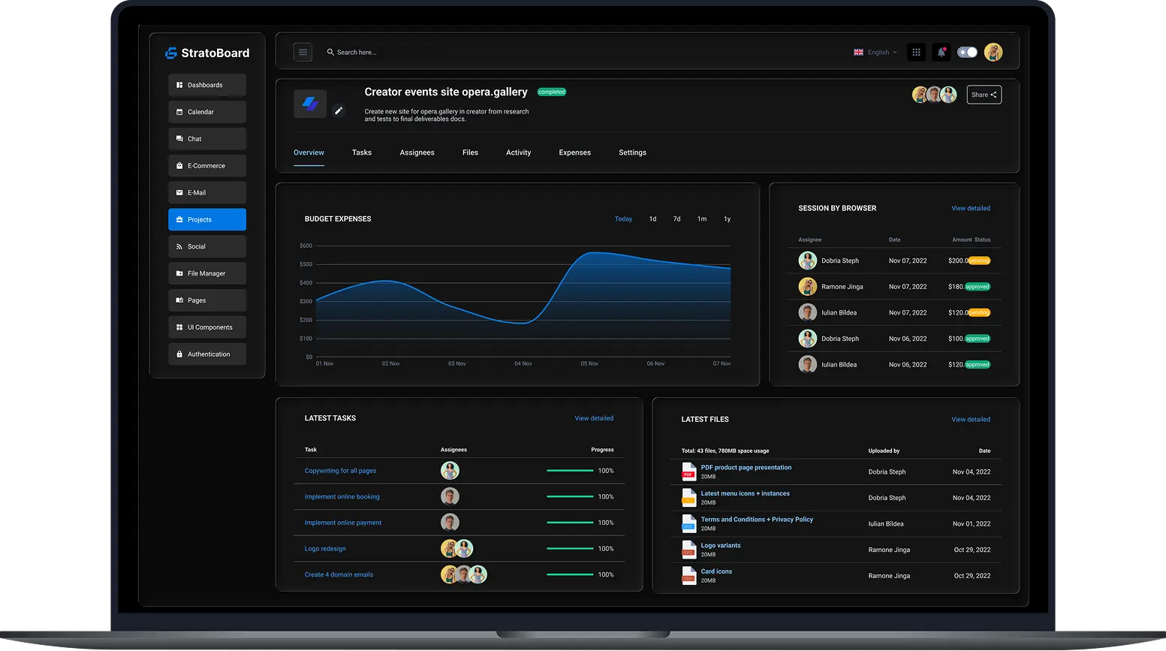Click pending badge in Dobria Steph's Nov 07 row

click(979, 261)
